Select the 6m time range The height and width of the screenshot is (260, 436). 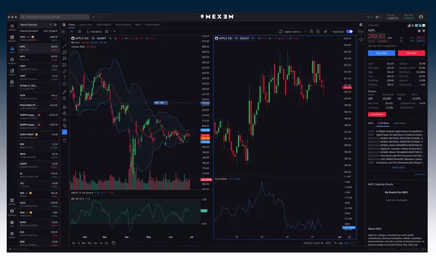coord(83,243)
